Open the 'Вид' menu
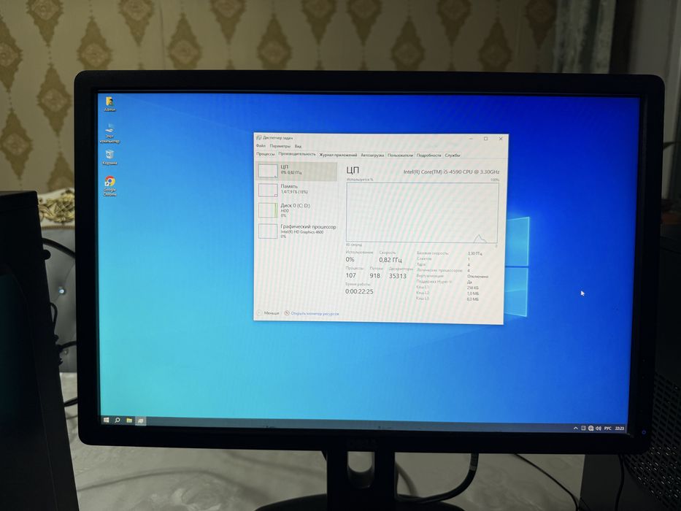 click(x=298, y=147)
